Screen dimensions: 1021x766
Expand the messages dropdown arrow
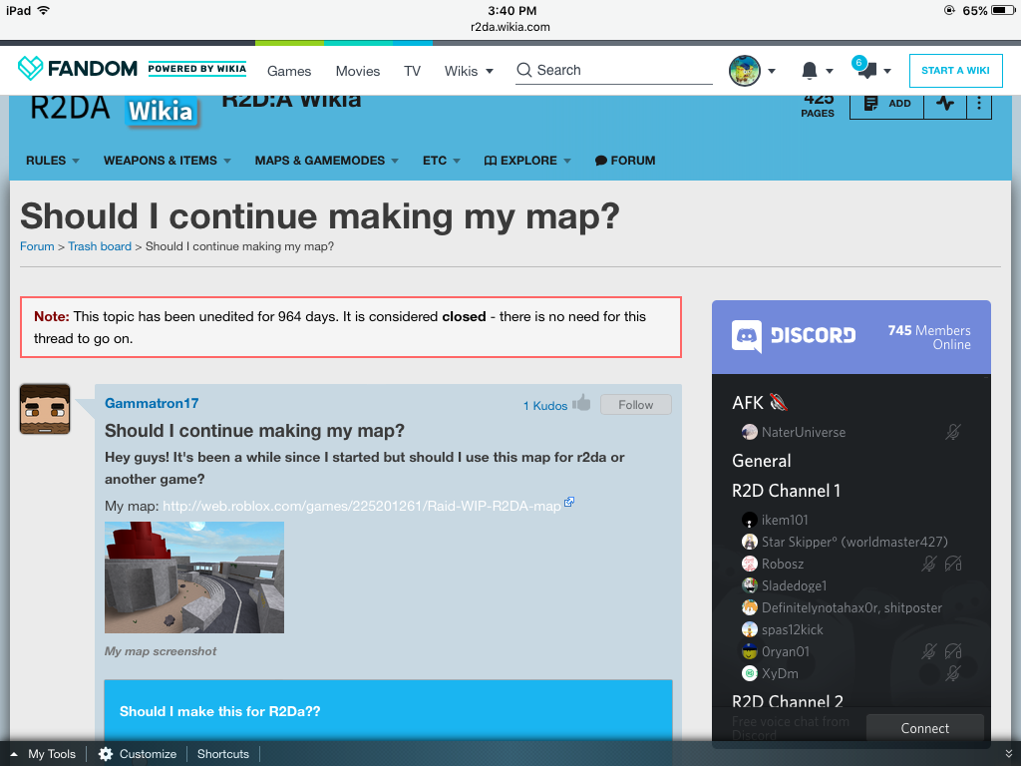pos(886,71)
